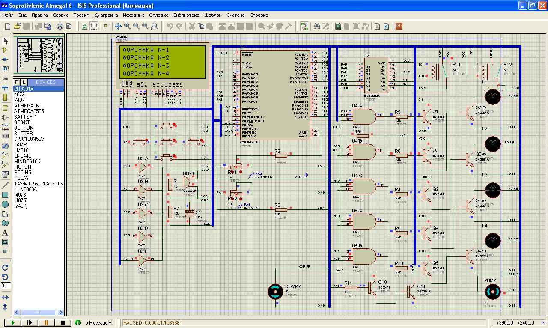Click the Stop simulation button
Viewport: 548px width, 328px height.
63,323
